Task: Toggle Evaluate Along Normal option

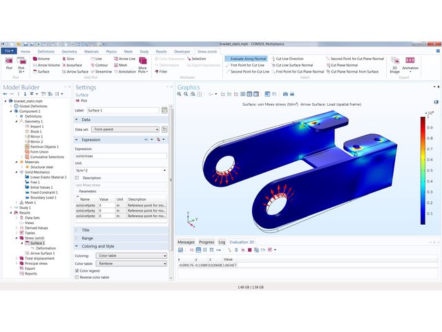Action: (247, 59)
